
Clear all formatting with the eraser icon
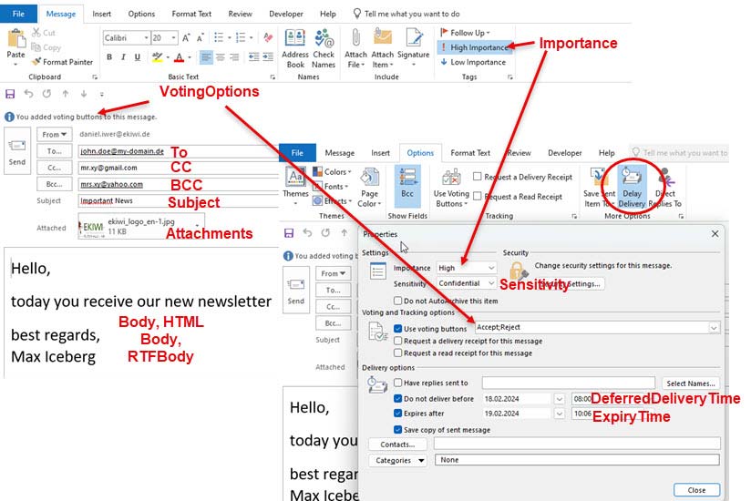click(268, 37)
